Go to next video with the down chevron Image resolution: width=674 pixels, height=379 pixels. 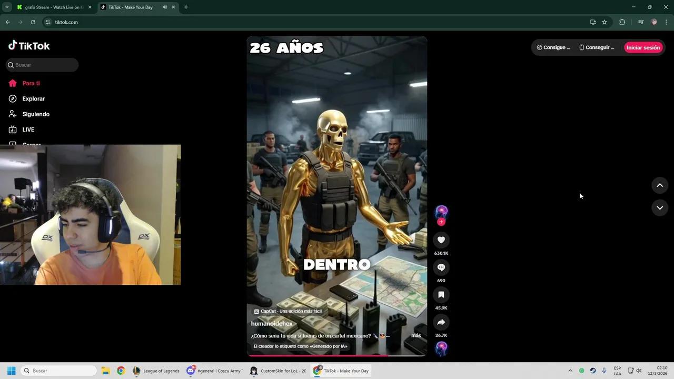[x=660, y=207]
